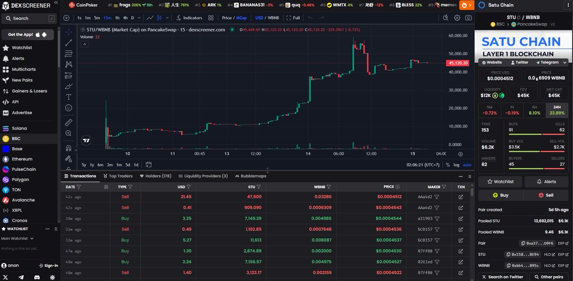This screenshot has width=573, height=281.
Task: Select the brush drawing tool
Action: [68, 86]
